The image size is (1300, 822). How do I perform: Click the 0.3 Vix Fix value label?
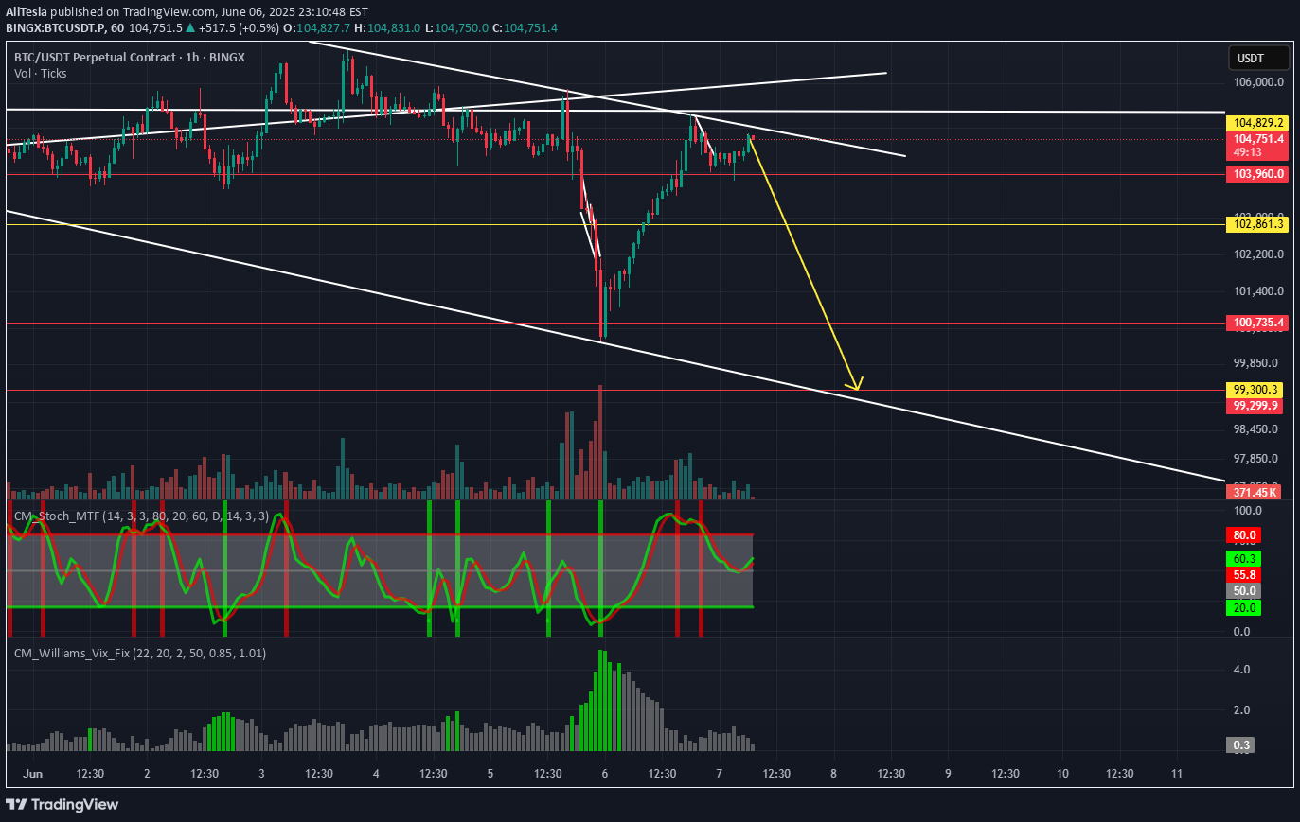[1241, 745]
